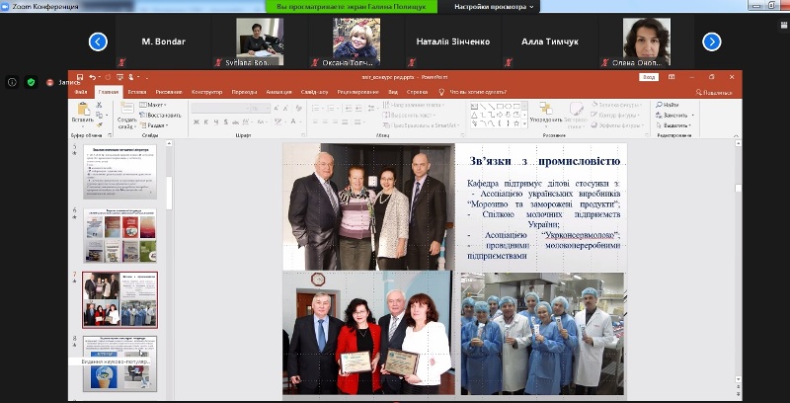
Task: Click the Find (Найти) button
Action: click(668, 105)
